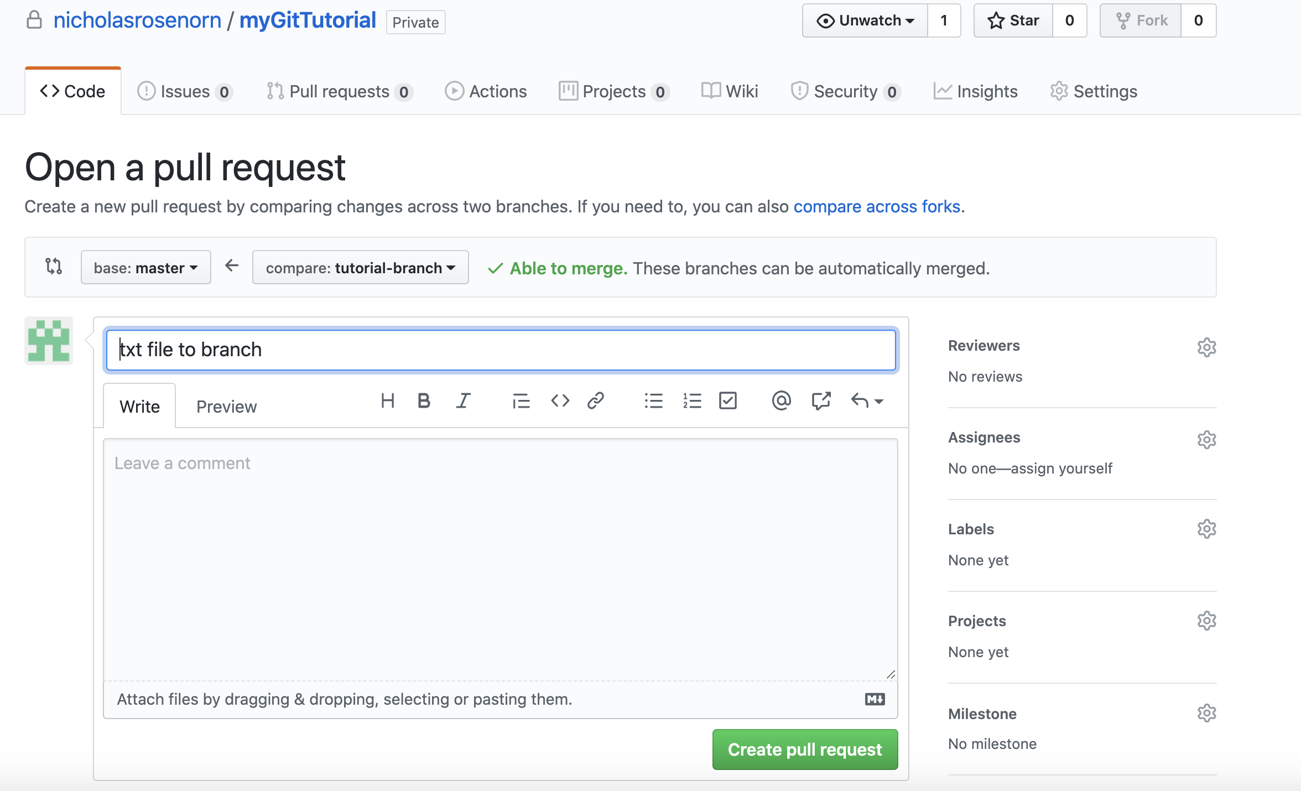Screen dimensions: 1301x791
Task: Click Create pull request button
Action: pyautogui.click(x=805, y=750)
